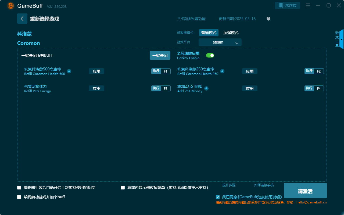Image resolution: width=344 pixels, height=215 pixels.
Task: Check the 帮我启动游戏并加个buff checkbox
Action: [19, 197]
